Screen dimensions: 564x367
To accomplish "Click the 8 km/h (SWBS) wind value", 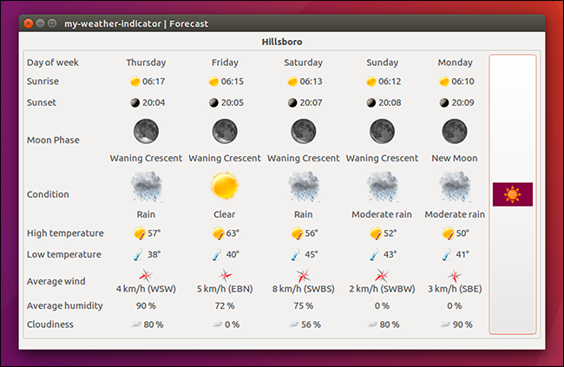I will tap(304, 289).
